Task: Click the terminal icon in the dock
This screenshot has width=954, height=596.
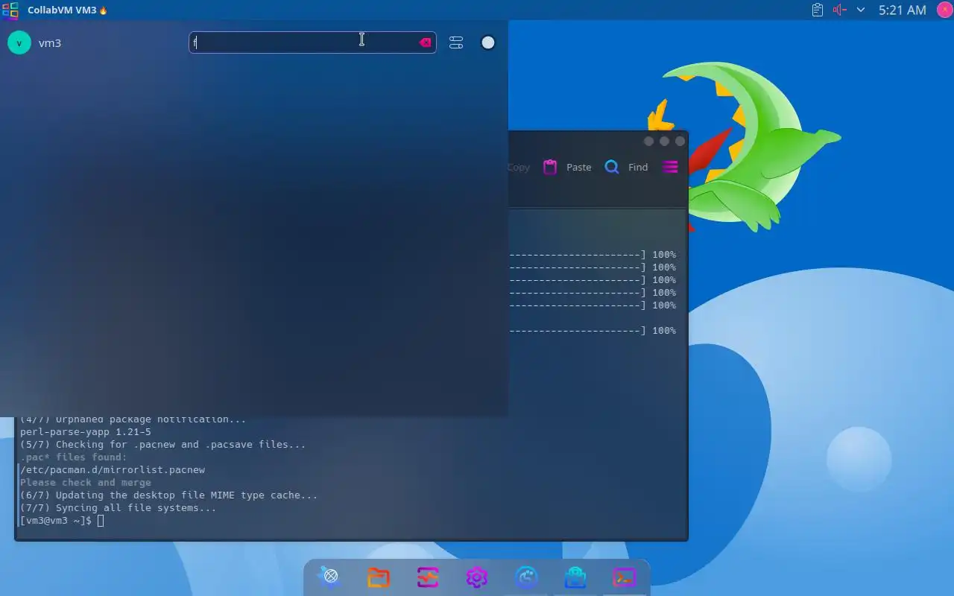Action: coord(625,577)
